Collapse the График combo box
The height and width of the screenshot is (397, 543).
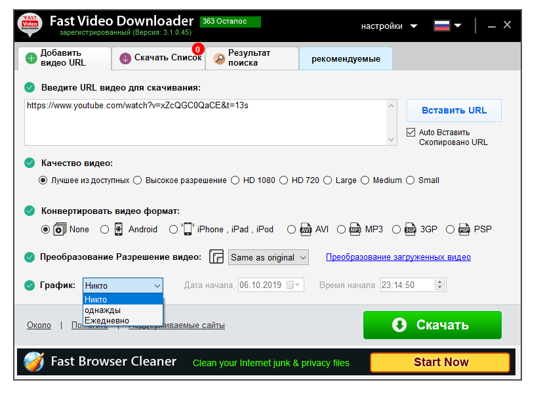tap(123, 286)
